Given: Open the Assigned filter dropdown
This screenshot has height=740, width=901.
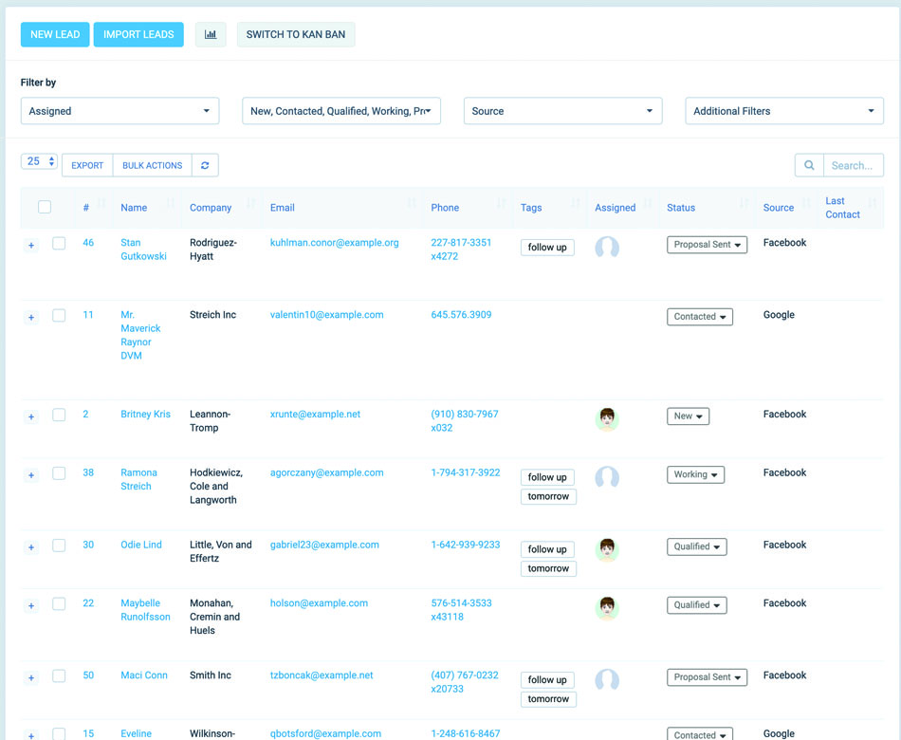Looking at the screenshot, I should click(x=120, y=111).
